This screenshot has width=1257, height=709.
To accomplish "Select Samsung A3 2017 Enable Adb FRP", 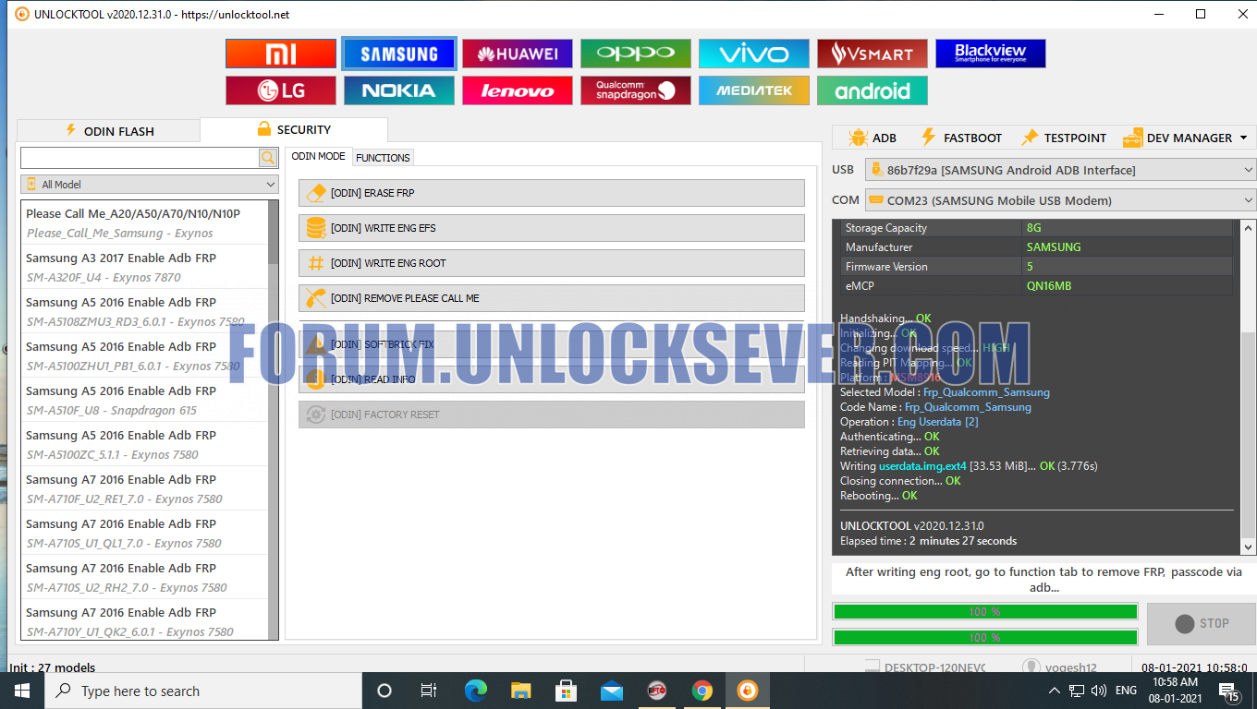I will pos(145,267).
